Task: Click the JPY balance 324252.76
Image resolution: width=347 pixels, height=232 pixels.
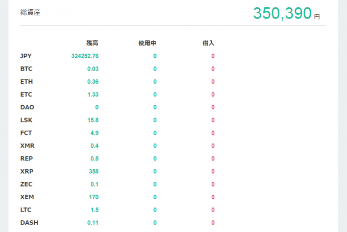Action: [x=85, y=56]
